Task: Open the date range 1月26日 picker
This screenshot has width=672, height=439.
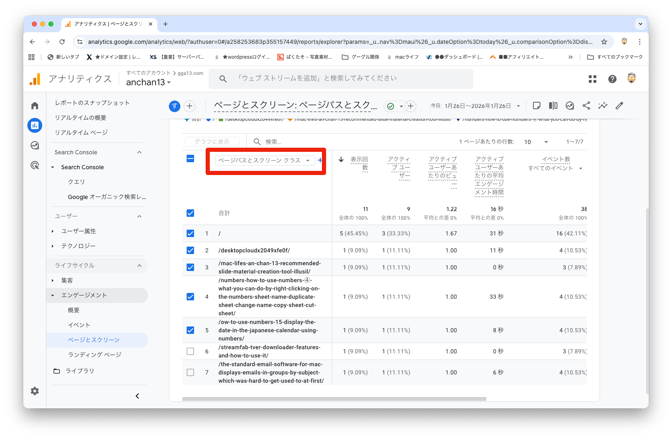Action: click(478, 106)
